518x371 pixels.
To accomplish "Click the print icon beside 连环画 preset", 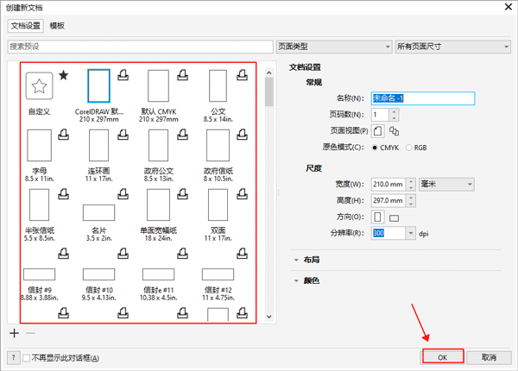I will [x=123, y=135].
